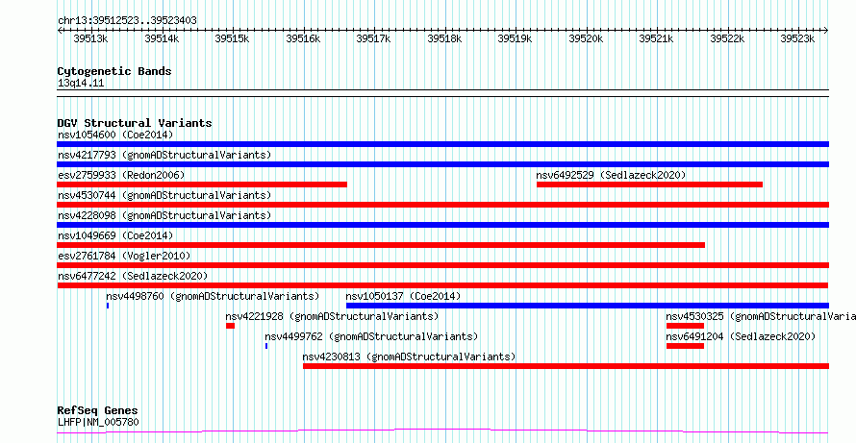
Task: Click the chr13:39512523..39523403 position text
Action: tap(127, 21)
